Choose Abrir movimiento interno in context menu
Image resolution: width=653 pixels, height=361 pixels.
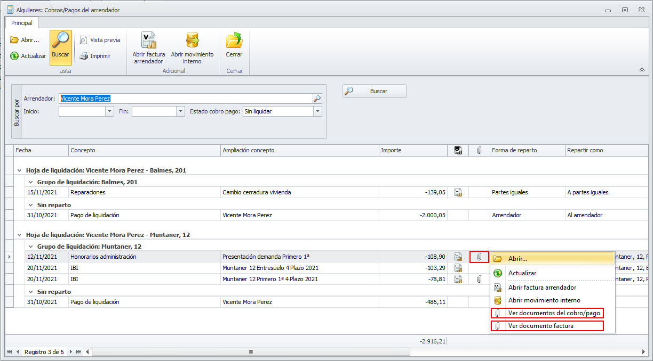[552, 300]
